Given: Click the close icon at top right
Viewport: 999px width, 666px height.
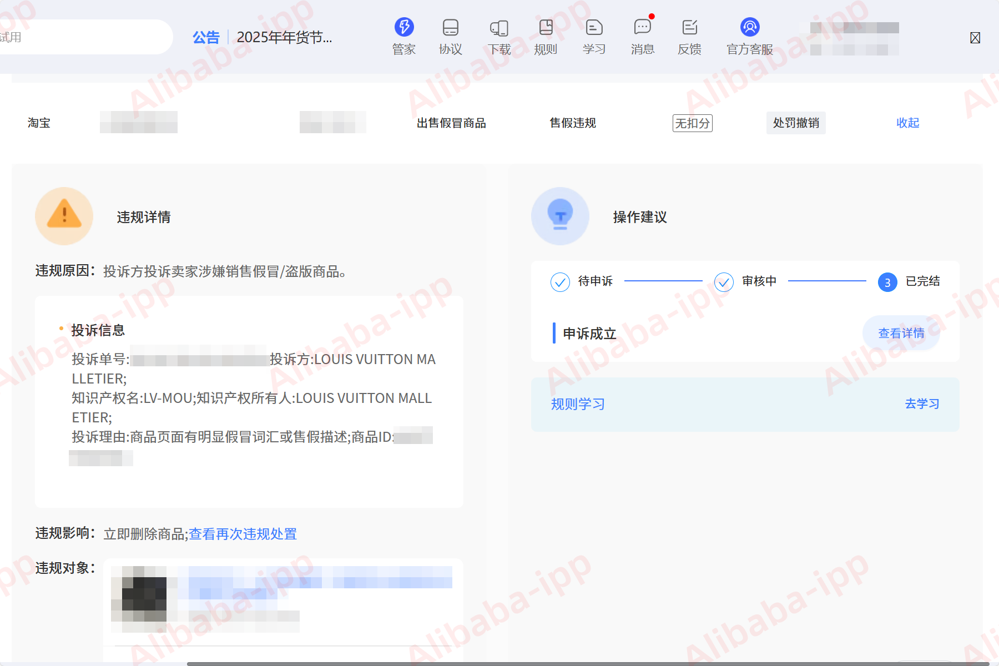Looking at the screenshot, I should click(x=975, y=38).
